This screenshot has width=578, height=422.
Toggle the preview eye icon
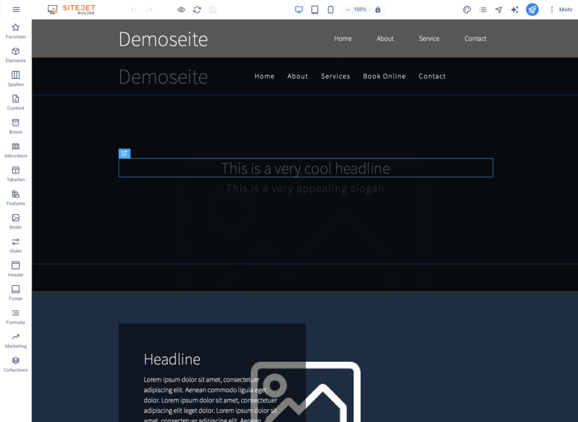pos(181,10)
